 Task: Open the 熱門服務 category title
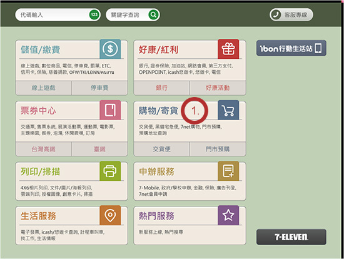pyautogui.click(x=156, y=216)
